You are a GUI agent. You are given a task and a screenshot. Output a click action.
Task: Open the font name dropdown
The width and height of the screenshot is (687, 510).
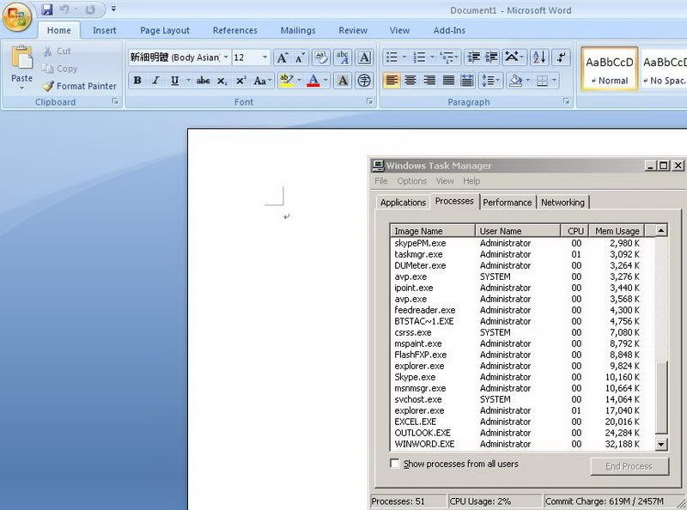coord(226,58)
